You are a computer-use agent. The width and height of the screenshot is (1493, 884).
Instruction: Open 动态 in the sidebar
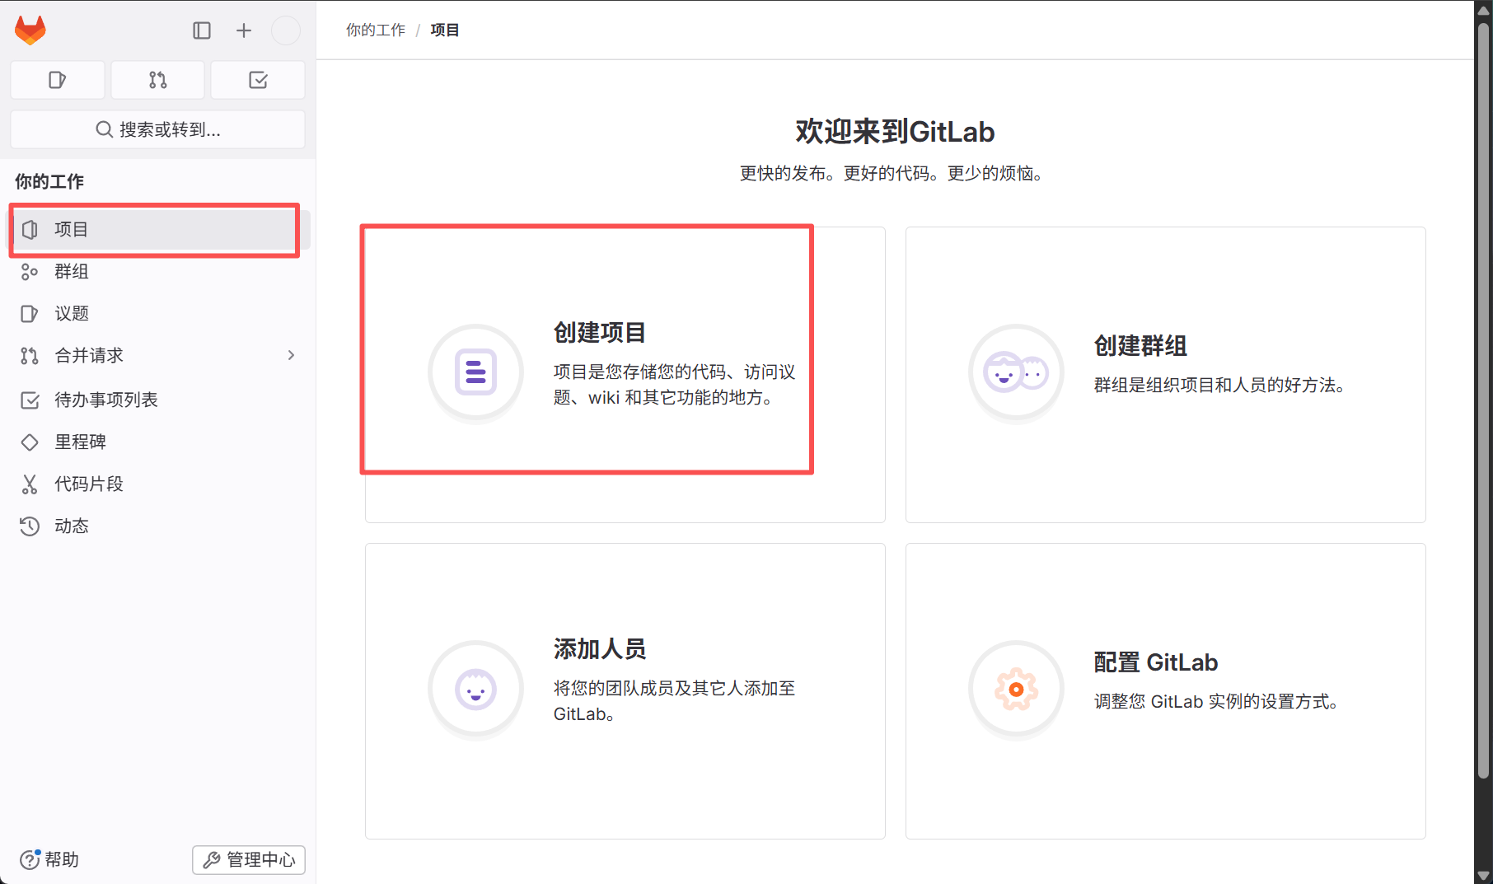[159, 526]
